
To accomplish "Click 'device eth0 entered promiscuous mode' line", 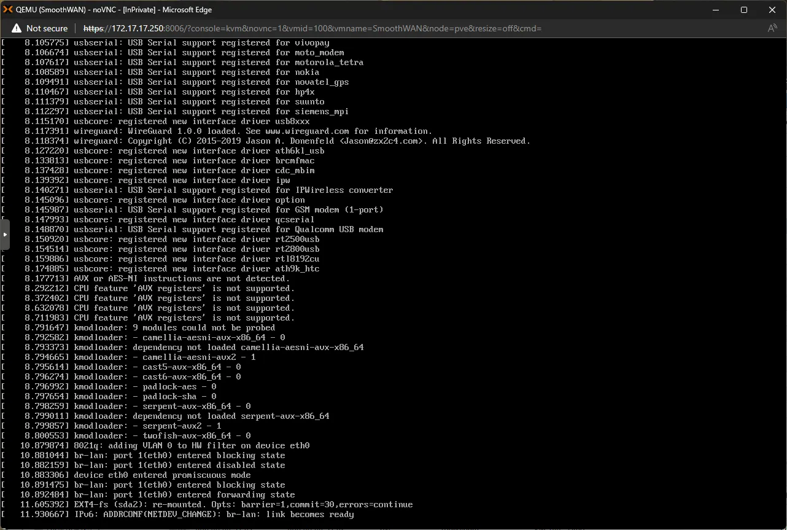I will tap(126, 475).
